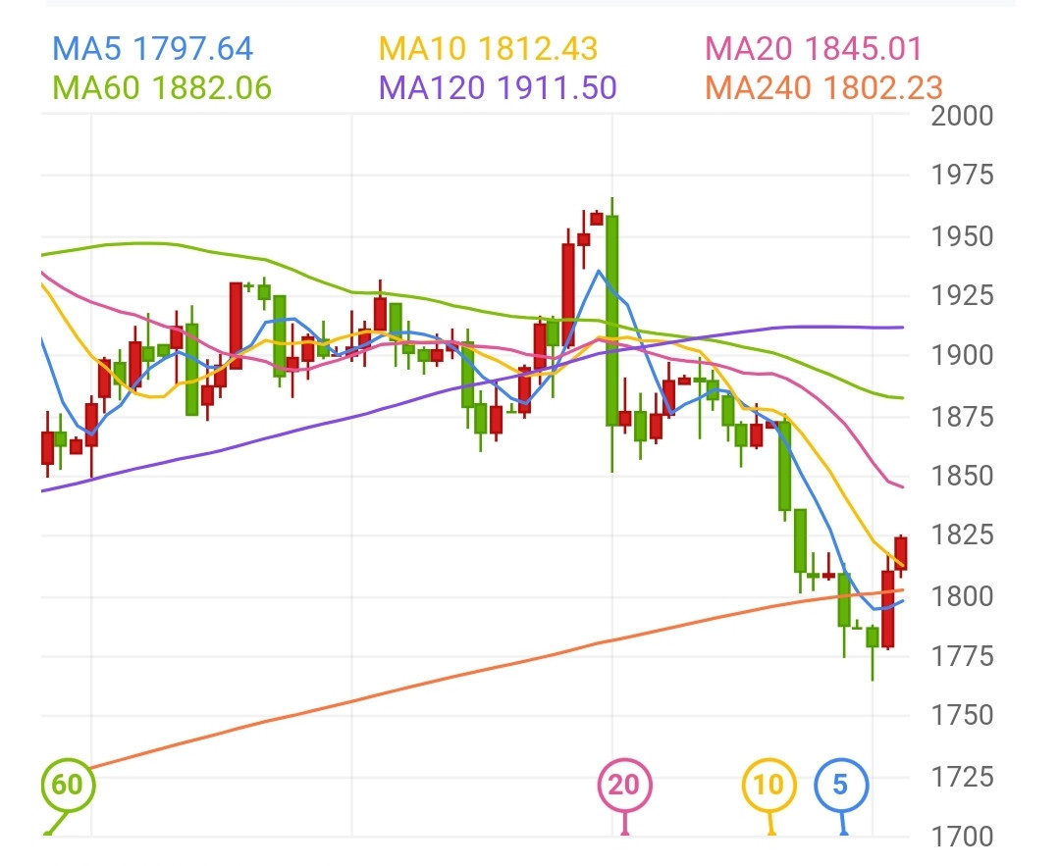Image resolution: width=1060 pixels, height=866 pixels.
Task: Select the MA60 1882.06 indicator label
Action: pyautogui.click(x=162, y=87)
